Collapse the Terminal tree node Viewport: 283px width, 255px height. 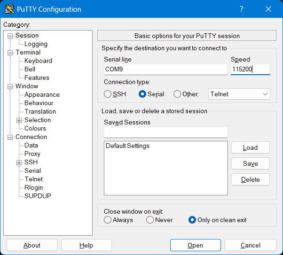[x=10, y=53]
